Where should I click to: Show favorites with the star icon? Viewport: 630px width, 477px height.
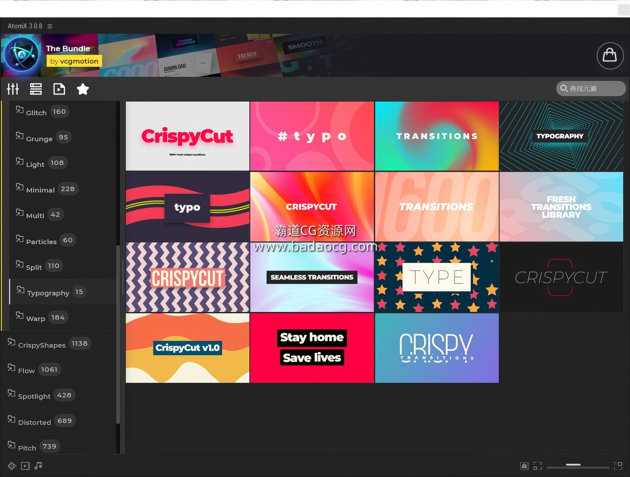point(83,89)
